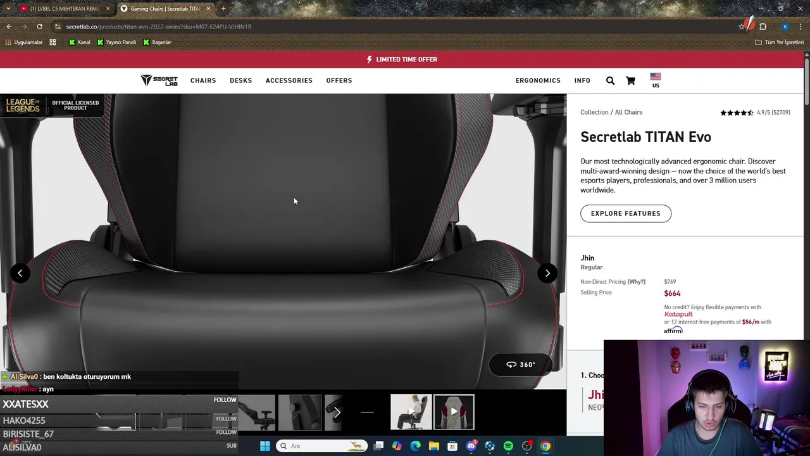The width and height of the screenshot is (810, 456).
Task: Show the previous chair image
Action: [x=20, y=273]
